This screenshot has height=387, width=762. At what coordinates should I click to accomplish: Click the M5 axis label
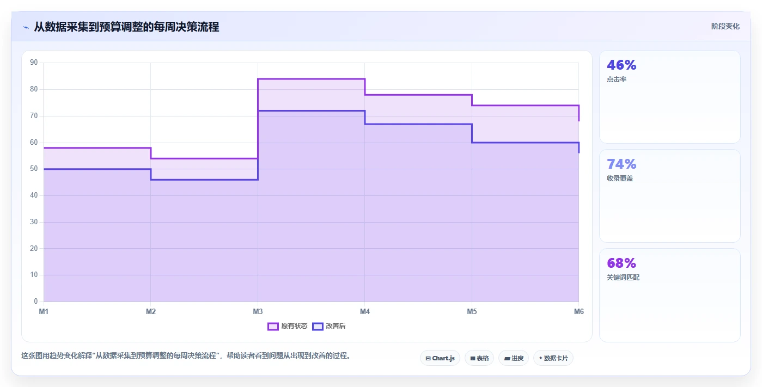click(x=472, y=312)
